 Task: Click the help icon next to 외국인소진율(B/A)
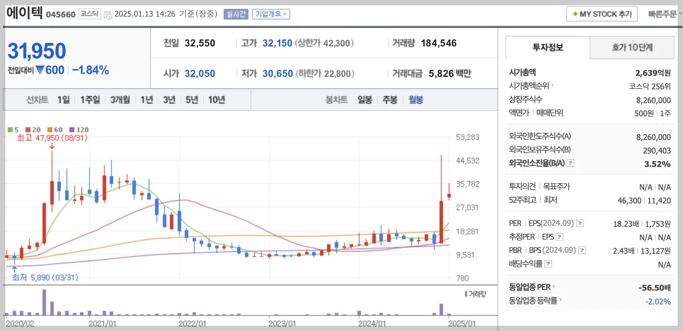pyautogui.click(x=570, y=163)
